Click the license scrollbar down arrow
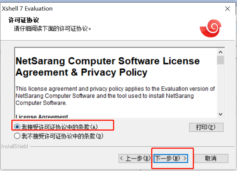Viewport: 237px width, 171px height. (x=220, y=114)
